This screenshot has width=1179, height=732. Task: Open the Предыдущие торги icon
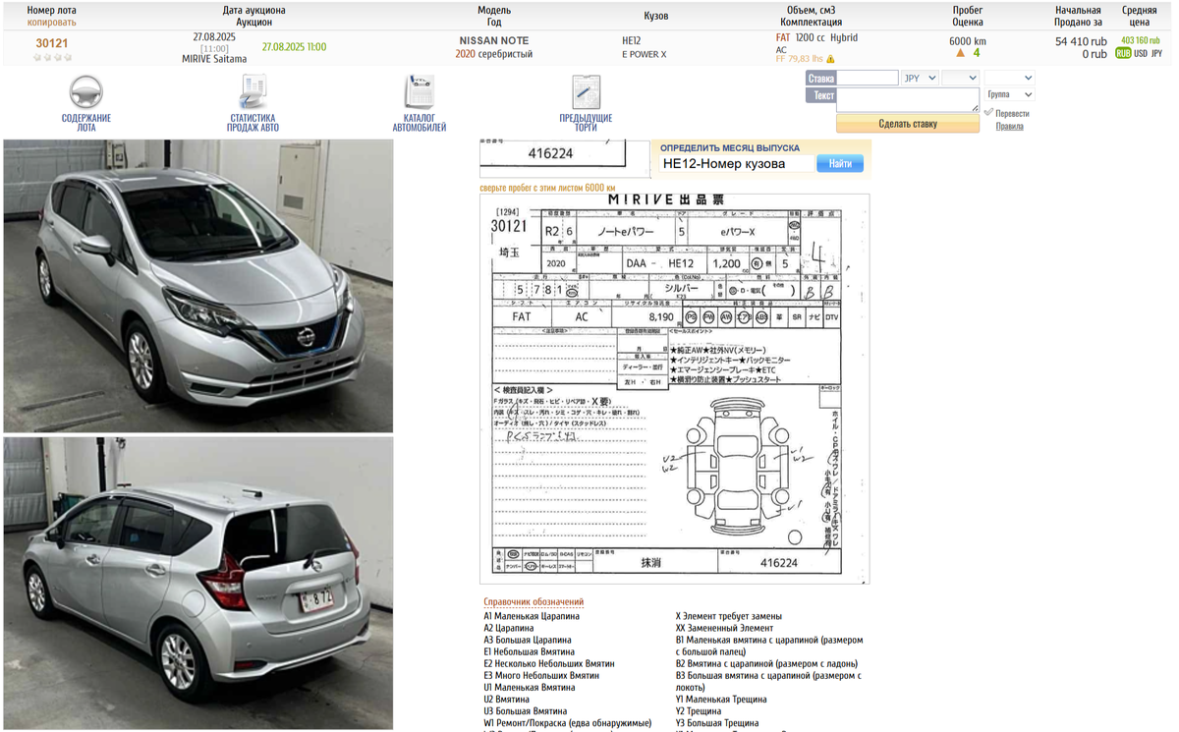pyautogui.click(x=586, y=92)
